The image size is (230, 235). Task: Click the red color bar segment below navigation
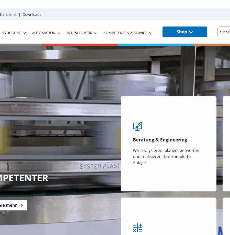click(x=79, y=45)
